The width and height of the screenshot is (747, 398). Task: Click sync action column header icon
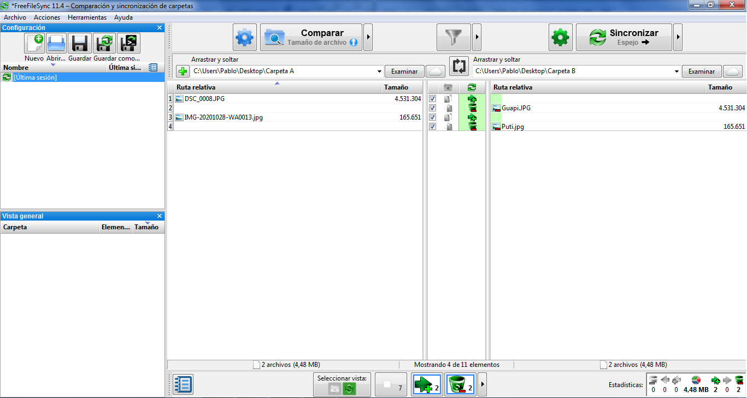472,87
